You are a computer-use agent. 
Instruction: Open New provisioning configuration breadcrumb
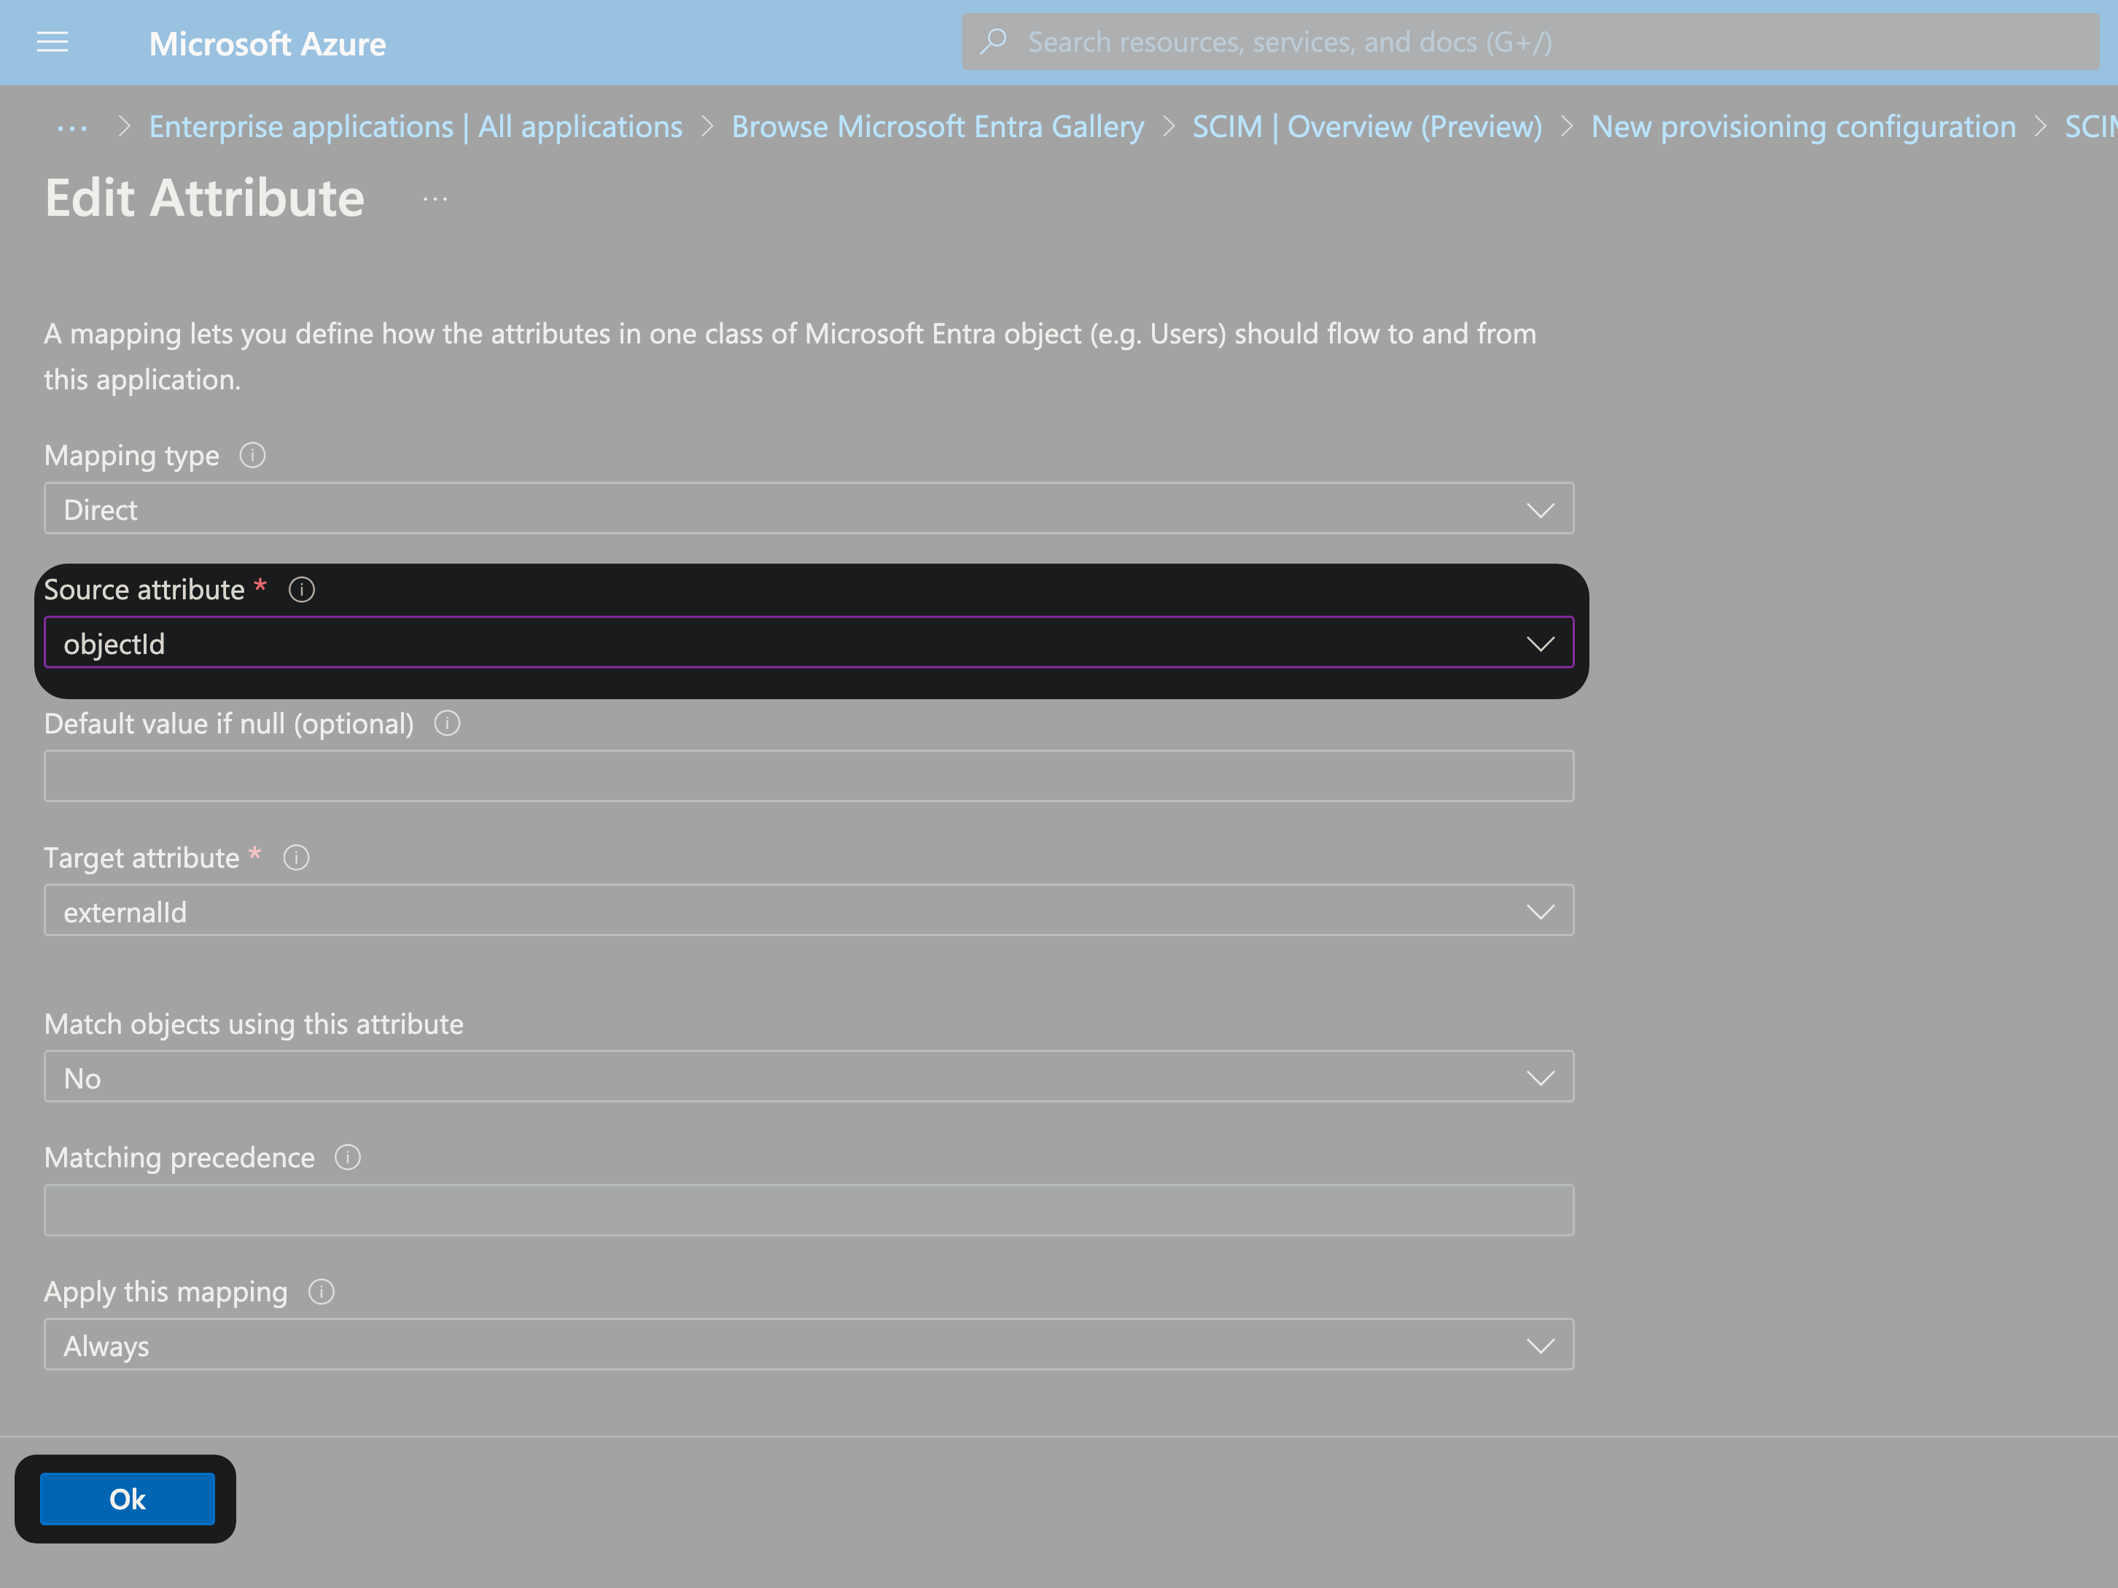click(1803, 126)
